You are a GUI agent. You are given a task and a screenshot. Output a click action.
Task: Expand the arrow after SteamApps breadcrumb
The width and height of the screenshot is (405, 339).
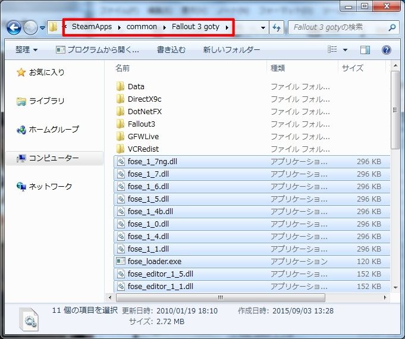point(120,27)
